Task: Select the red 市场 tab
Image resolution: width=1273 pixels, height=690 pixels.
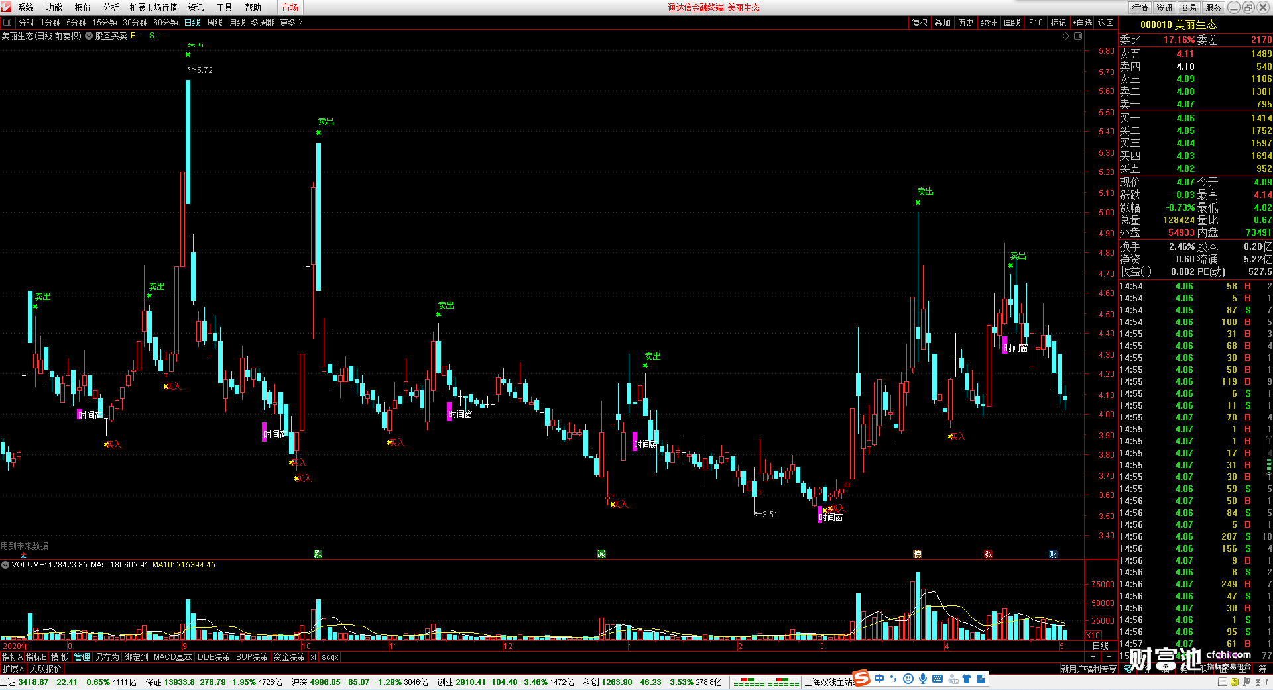Action: [290, 7]
